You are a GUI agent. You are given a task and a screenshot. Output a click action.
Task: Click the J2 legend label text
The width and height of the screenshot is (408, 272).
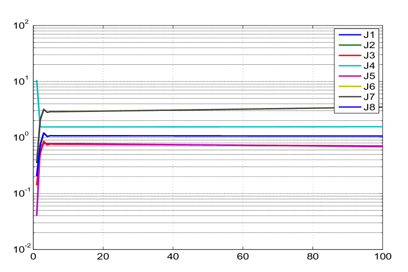(x=369, y=45)
